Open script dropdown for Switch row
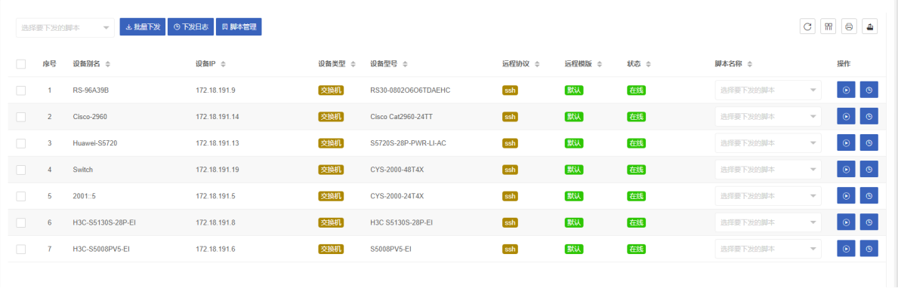 (768, 170)
